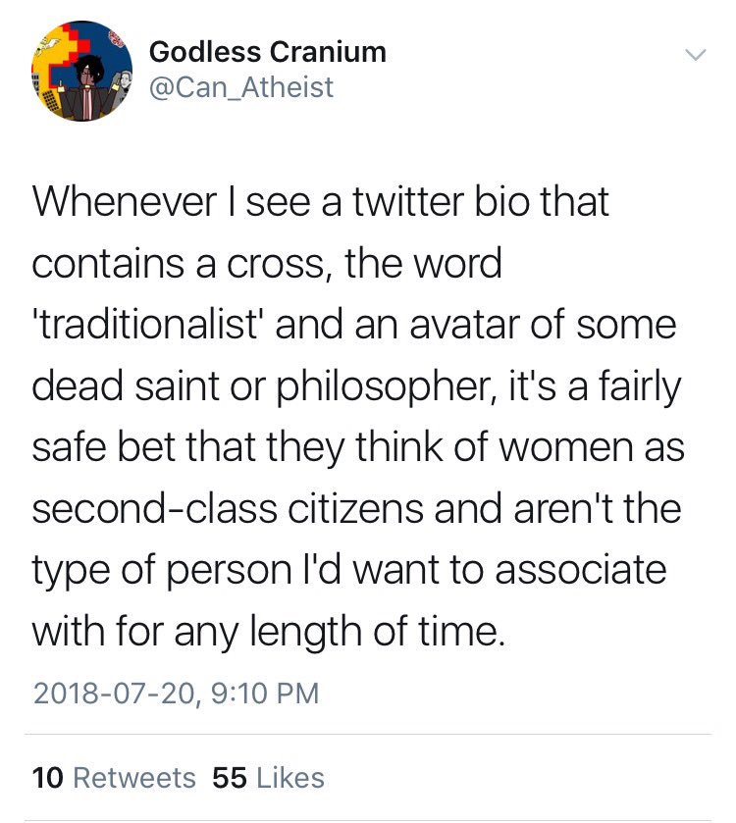The height and width of the screenshot is (823, 736).
Task: Click the word 'Likes' label
Action: click(x=290, y=777)
